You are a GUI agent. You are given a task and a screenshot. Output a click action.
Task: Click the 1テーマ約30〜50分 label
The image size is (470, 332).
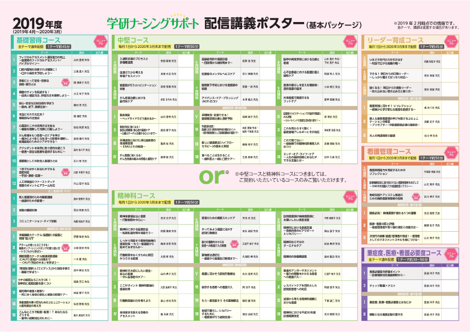click(413, 260)
